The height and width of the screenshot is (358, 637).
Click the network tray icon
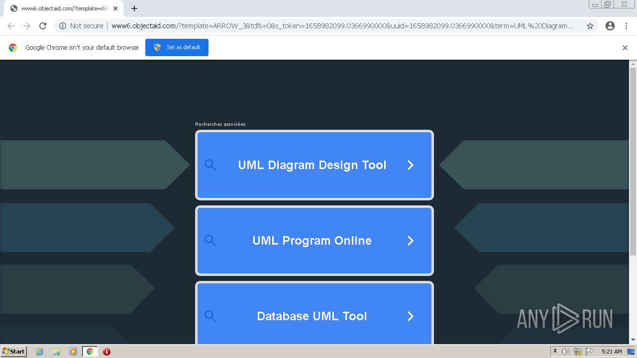578,352
